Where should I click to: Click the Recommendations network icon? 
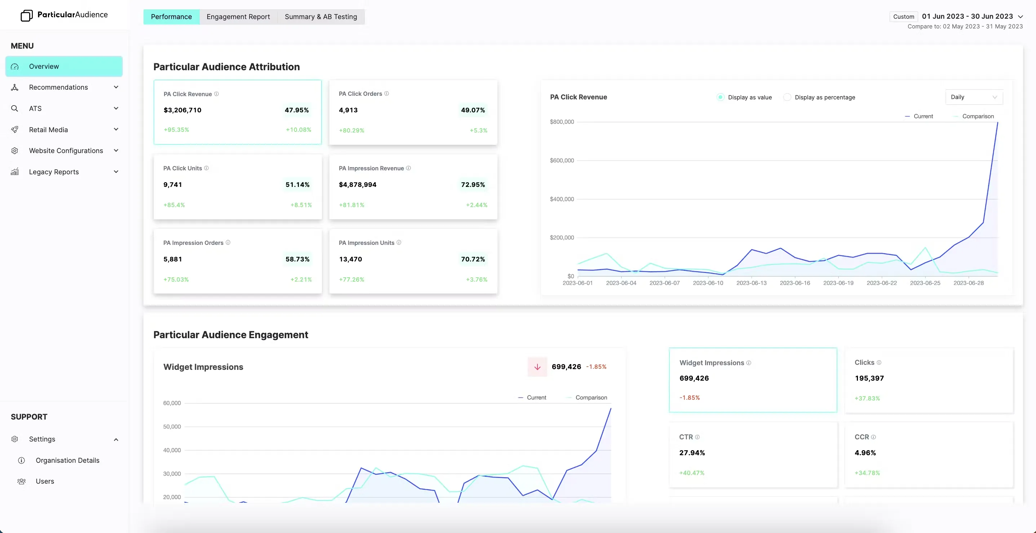(x=15, y=87)
